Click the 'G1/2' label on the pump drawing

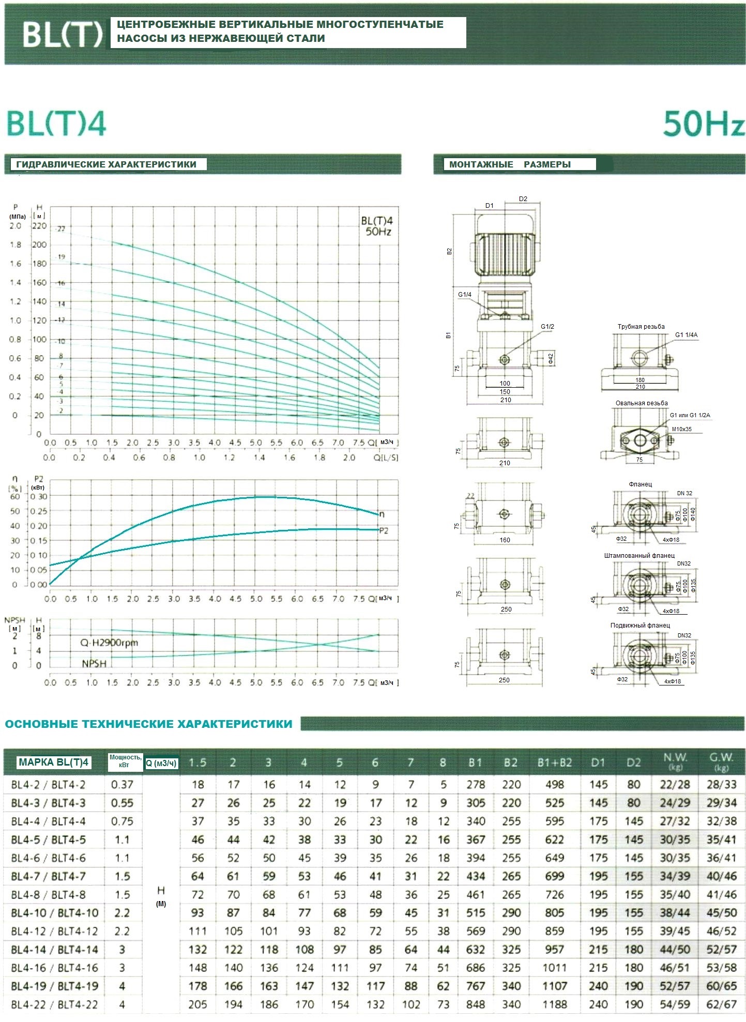point(547,327)
